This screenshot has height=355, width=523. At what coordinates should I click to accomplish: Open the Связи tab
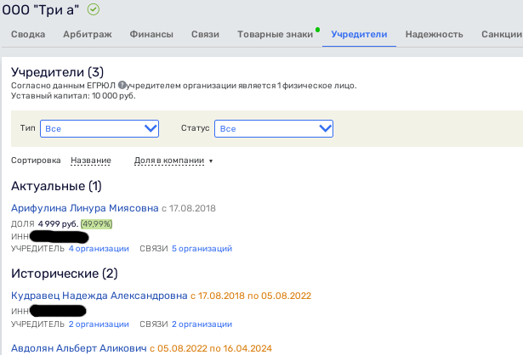coord(205,34)
